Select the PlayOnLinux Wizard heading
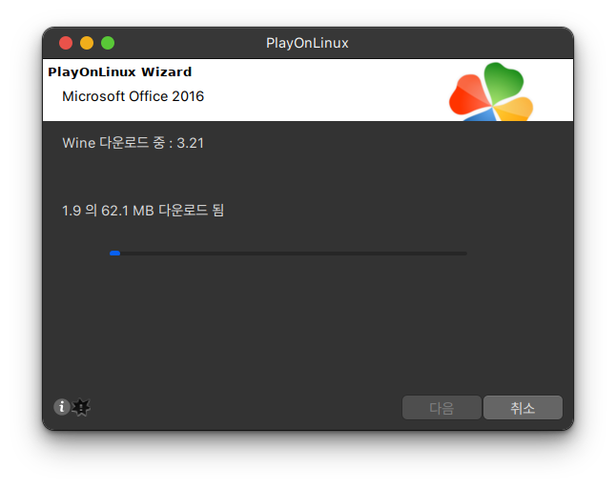616x488 pixels. tap(120, 71)
